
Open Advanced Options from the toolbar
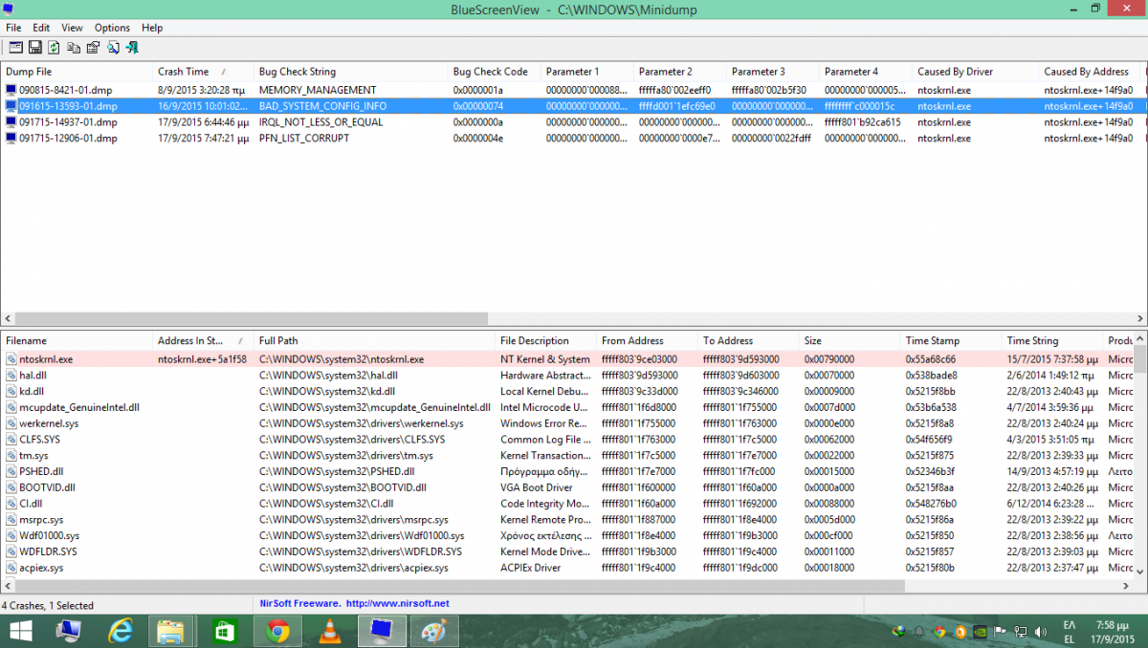coord(15,47)
